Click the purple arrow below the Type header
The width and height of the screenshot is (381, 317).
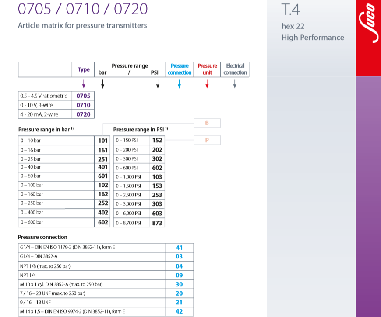(83, 85)
